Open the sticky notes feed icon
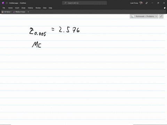167x125 pixels. [165, 8]
